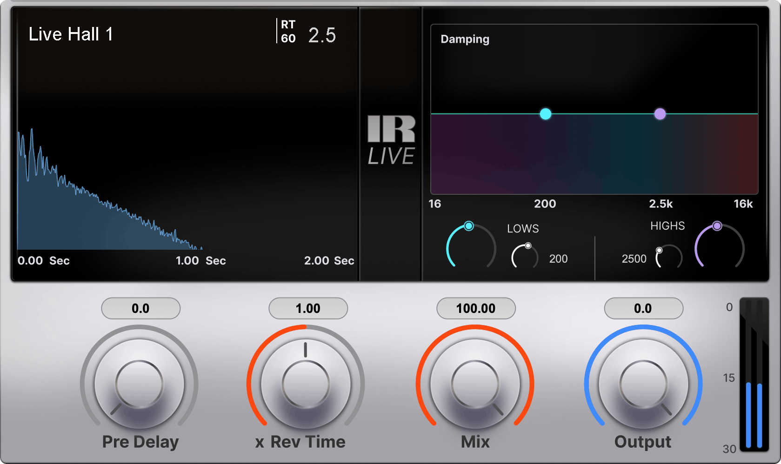The height and width of the screenshot is (464, 781).
Task: Select the Pre Delay value field showing 0.0
Action: (x=140, y=308)
